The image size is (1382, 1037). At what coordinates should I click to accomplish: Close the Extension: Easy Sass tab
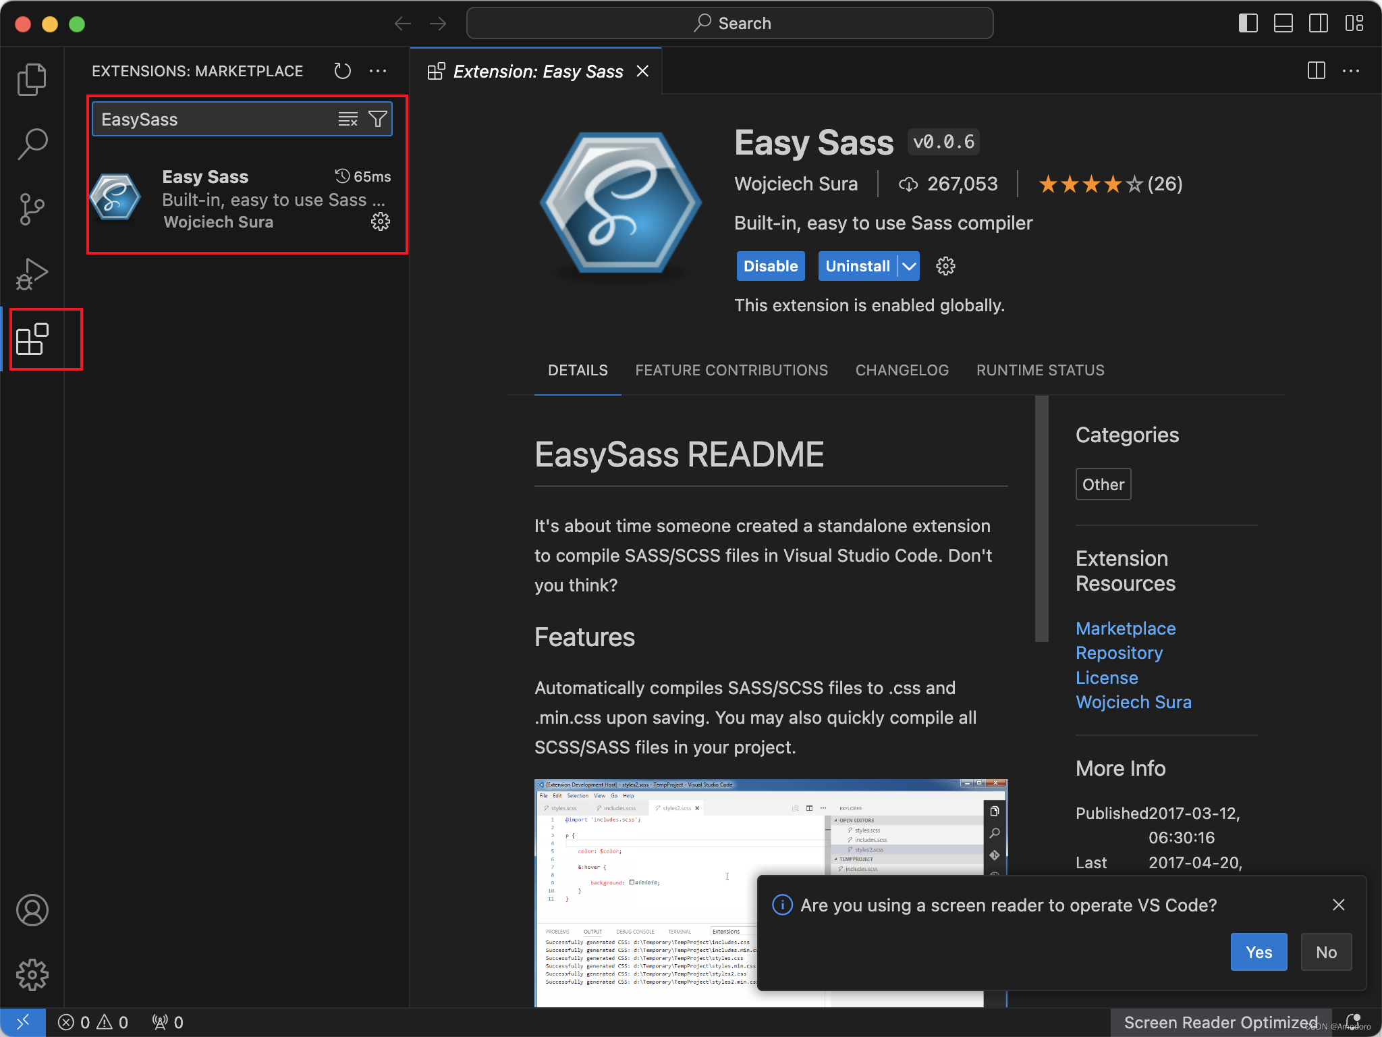point(642,71)
